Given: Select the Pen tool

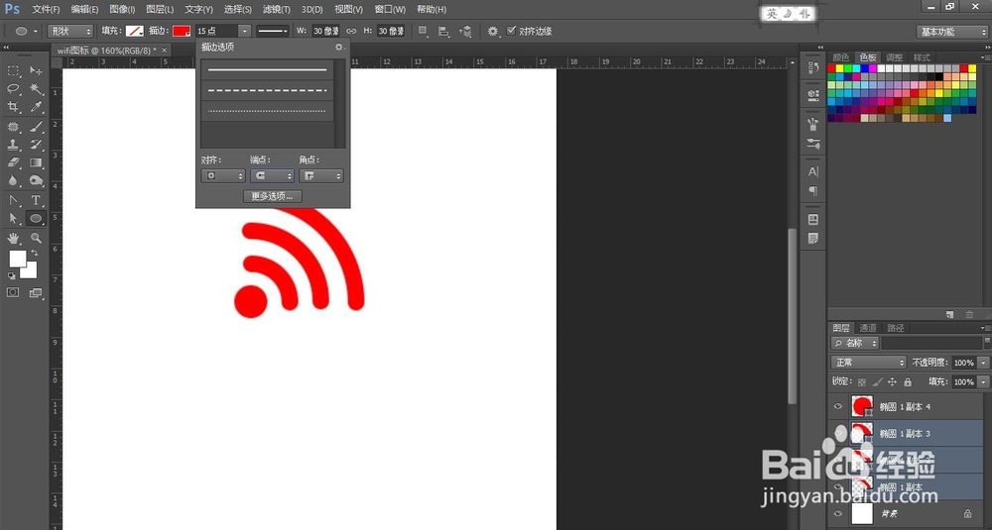Looking at the screenshot, I should click(x=13, y=200).
